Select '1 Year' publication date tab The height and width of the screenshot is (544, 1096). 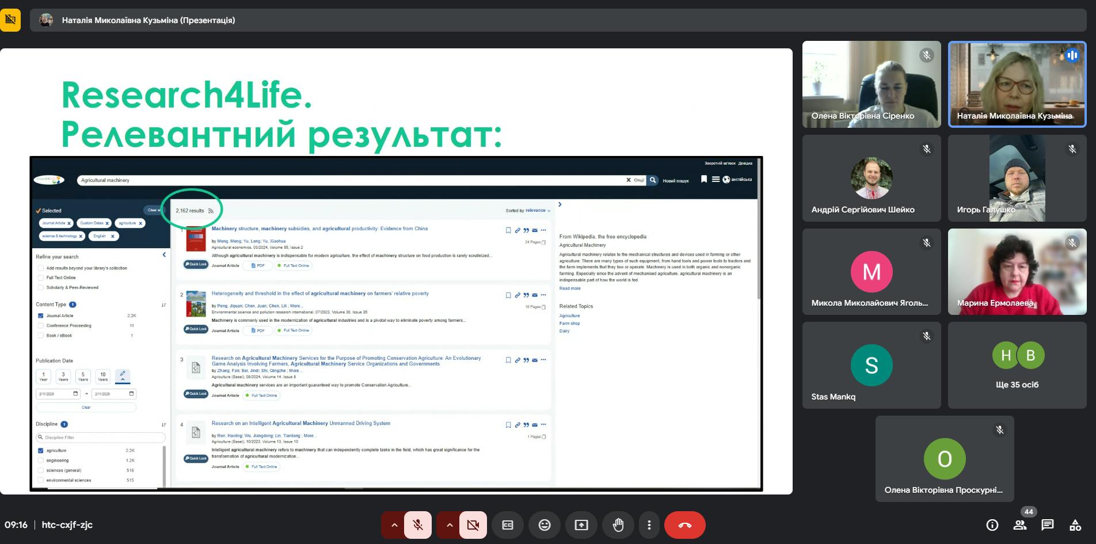tap(43, 376)
